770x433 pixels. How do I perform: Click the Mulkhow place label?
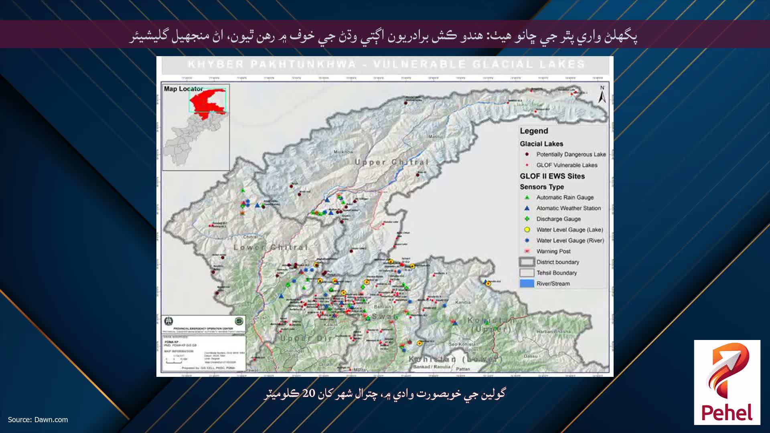click(x=344, y=152)
